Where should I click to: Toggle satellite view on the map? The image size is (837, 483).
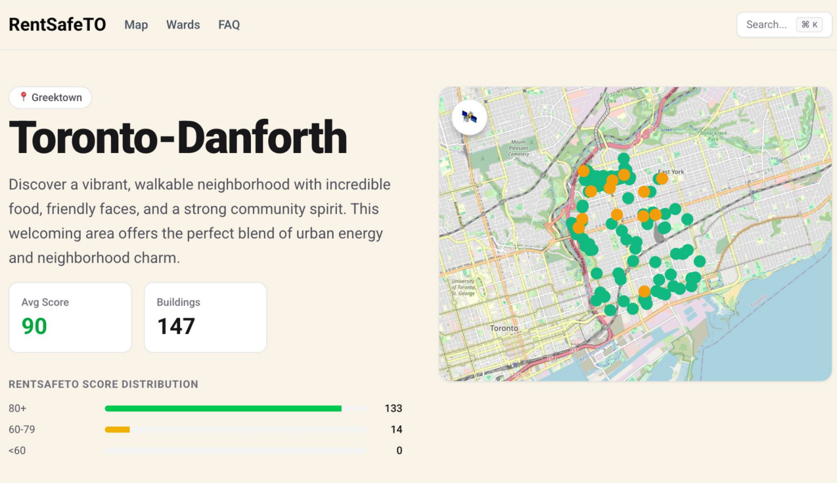pyautogui.click(x=469, y=116)
